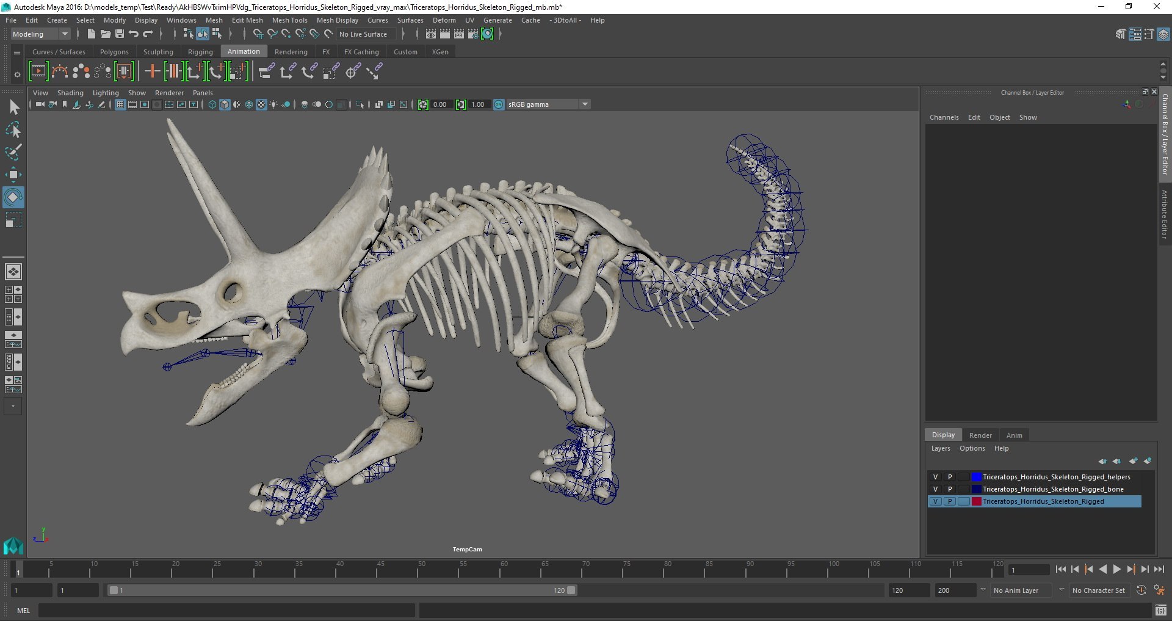1172x621 pixels.
Task: Open a scene file using folder icon
Action: [x=105, y=34]
